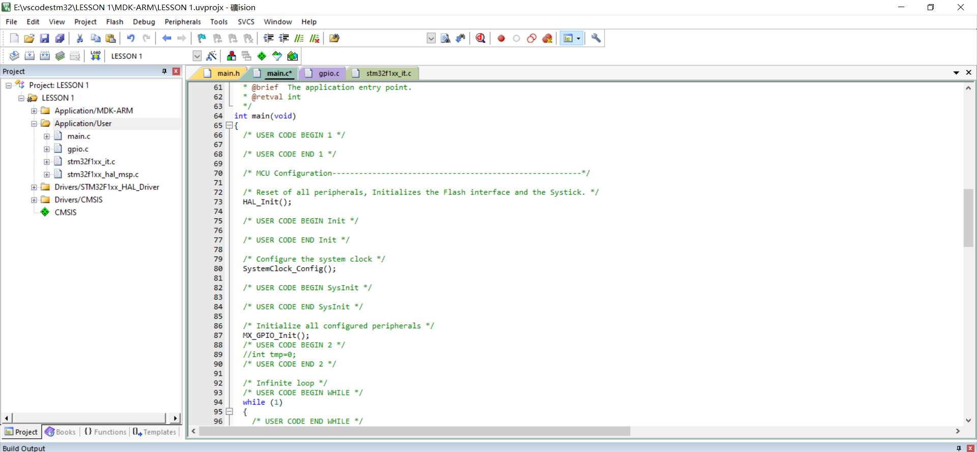Image resolution: width=977 pixels, height=452 pixels.
Task: Download to flash with LOAD icon
Action: tap(95, 56)
